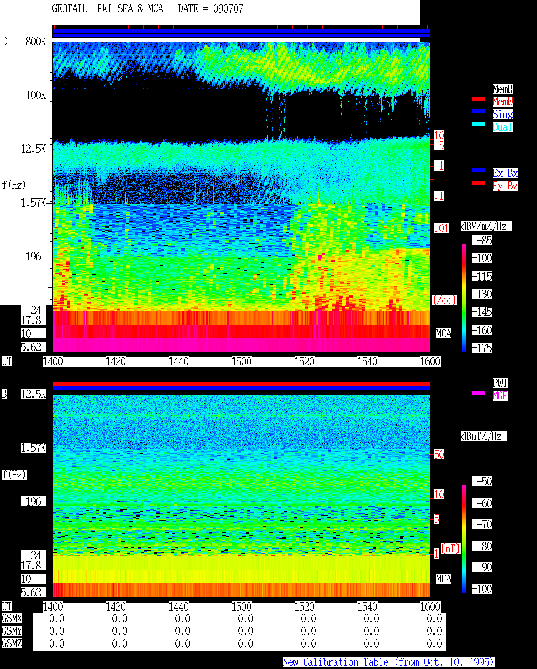Image resolution: width=537 pixels, height=669 pixels.
Task: Click the blue Ex Bx legend swatch
Action: [x=478, y=170]
